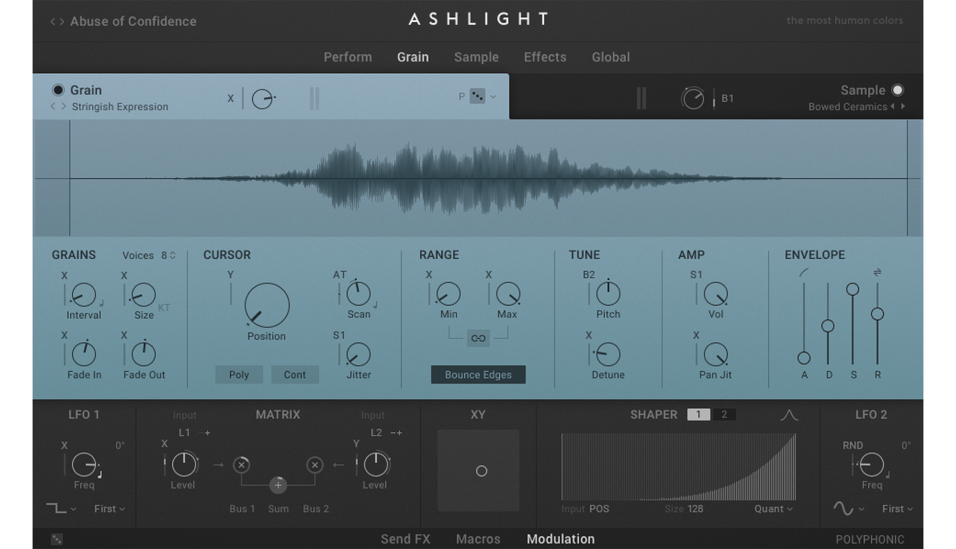The width and height of the screenshot is (956, 549).
Task: Toggle the L1 polarity switch in Matrix
Action: (x=204, y=433)
